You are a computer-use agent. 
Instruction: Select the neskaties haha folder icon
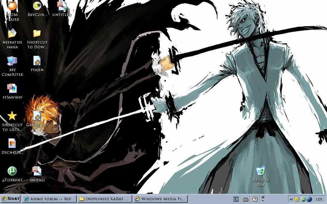click(12, 33)
